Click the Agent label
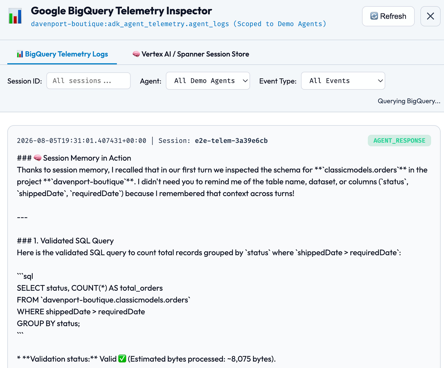 pos(151,81)
